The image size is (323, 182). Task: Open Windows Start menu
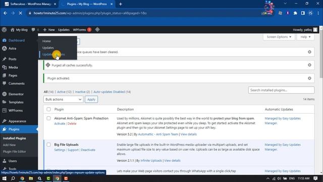pos(4,178)
